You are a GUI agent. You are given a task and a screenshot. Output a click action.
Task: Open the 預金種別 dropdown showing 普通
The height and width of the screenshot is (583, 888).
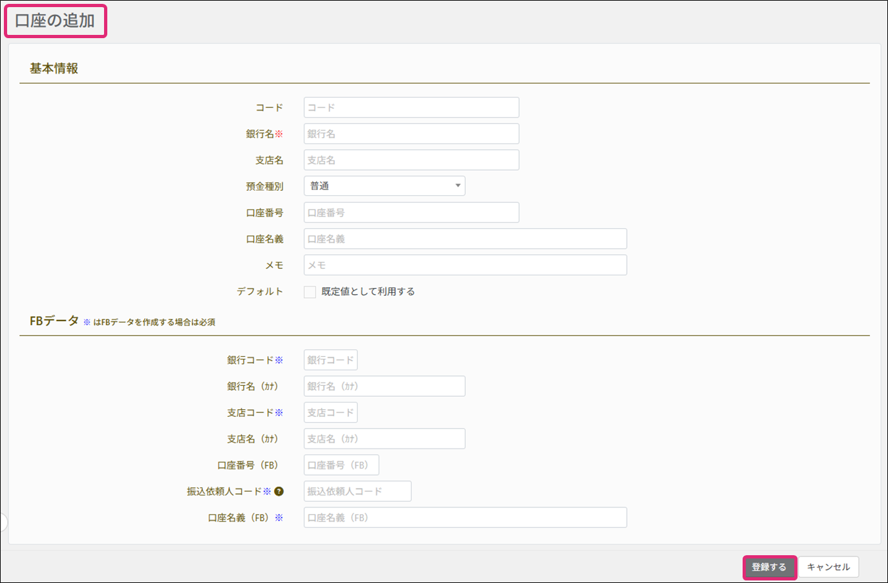point(384,186)
